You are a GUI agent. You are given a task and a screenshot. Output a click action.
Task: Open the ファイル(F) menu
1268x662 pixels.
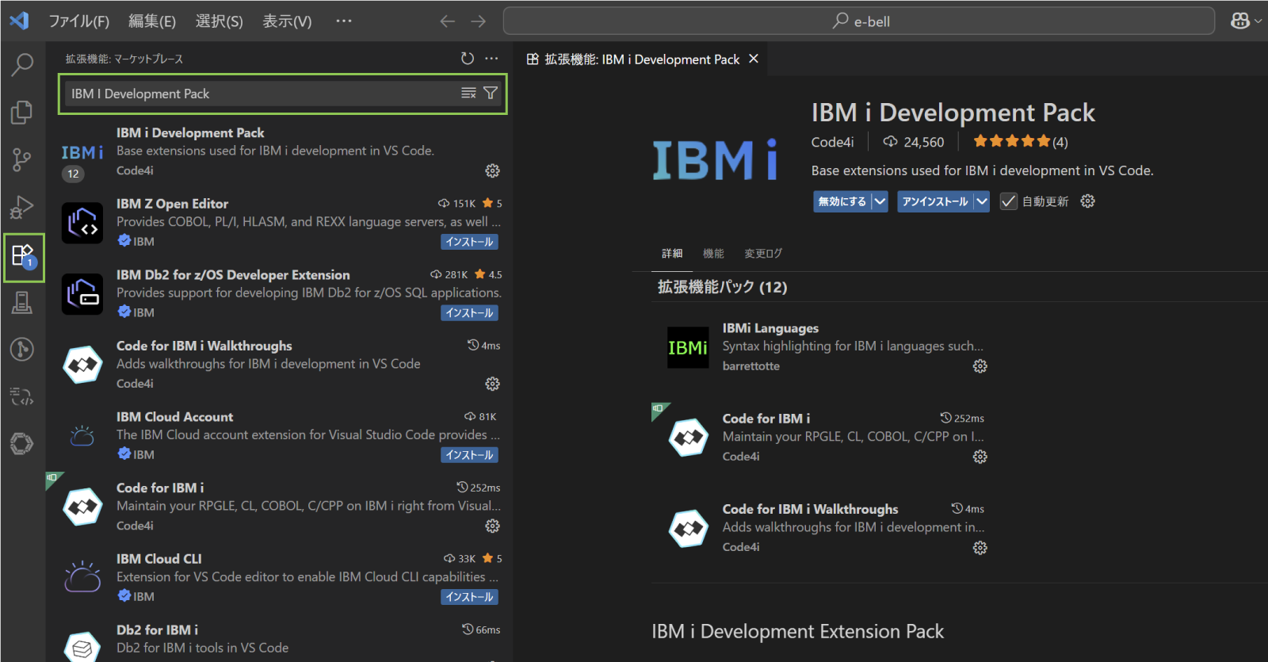tap(79, 21)
